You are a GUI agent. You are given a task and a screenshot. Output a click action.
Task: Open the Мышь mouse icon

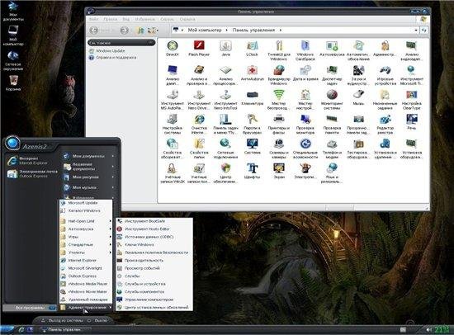358,97
